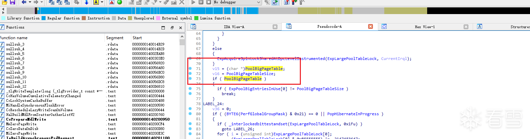Maximize the Functions panel
The image size is (530, 139).
click(x=163, y=28)
